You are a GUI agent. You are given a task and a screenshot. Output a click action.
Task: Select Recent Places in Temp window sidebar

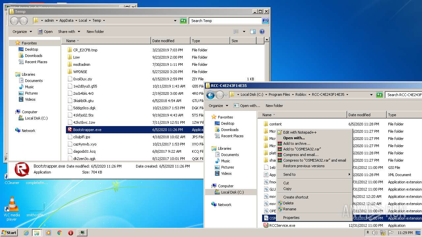pyautogui.click(x=36, y=62)
